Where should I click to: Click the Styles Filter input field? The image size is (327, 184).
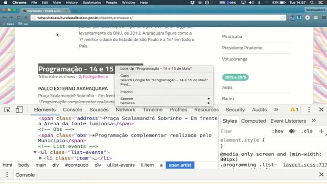point(244,131)
